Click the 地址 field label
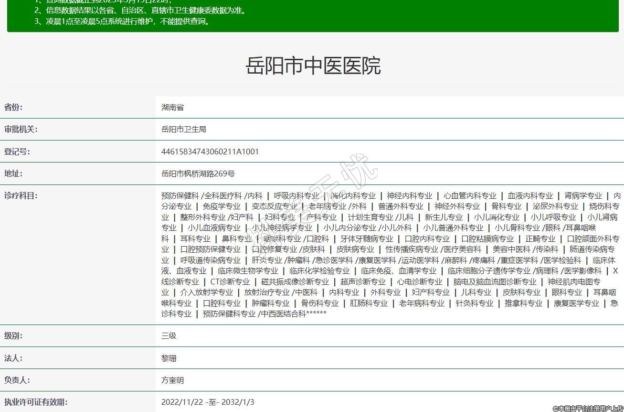Image resolution: width=624 pixels, height=412 pixels. pyautogui.click(x=13, y=173)
